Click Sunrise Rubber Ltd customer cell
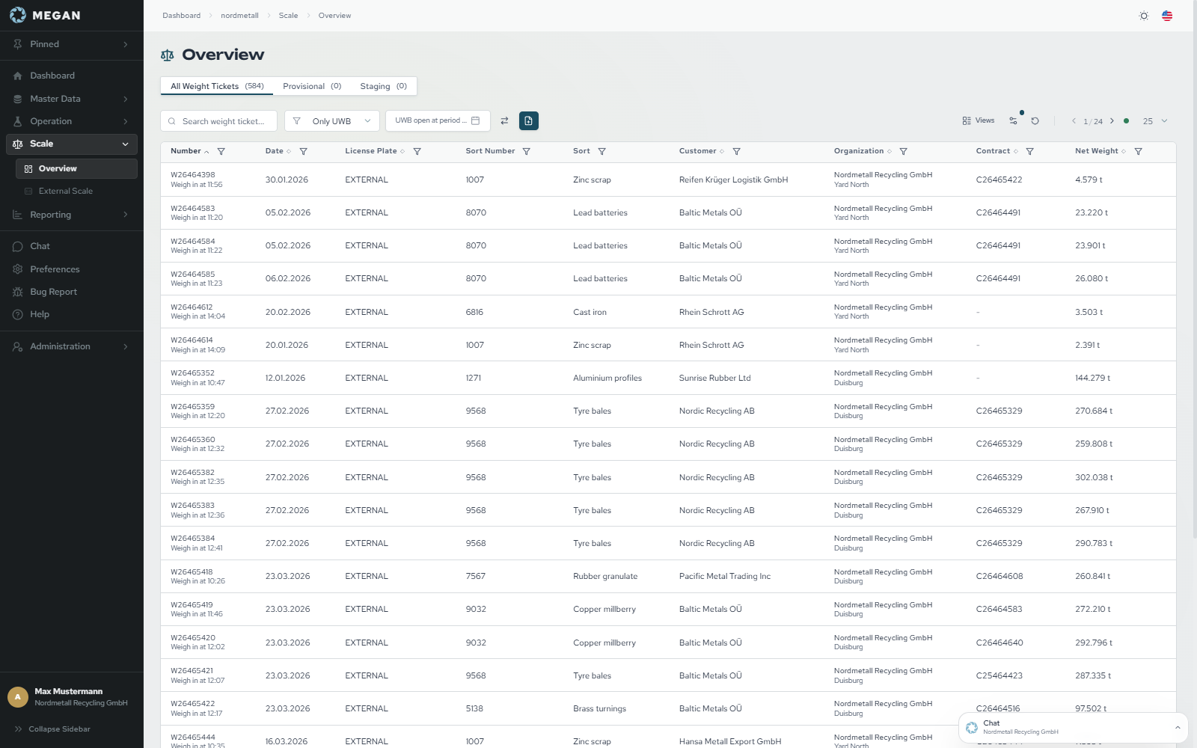 pyautogui.click(x=714, y=378)
